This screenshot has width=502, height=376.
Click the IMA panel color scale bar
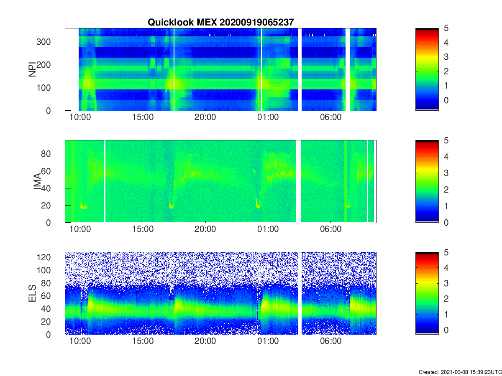(427, 181)
